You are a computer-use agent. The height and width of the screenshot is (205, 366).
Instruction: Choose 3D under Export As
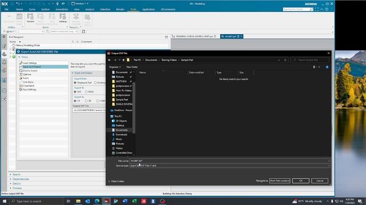[86, 101]
